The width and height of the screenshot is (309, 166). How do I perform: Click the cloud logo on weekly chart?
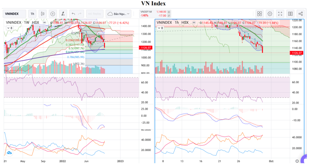[9, 153]
